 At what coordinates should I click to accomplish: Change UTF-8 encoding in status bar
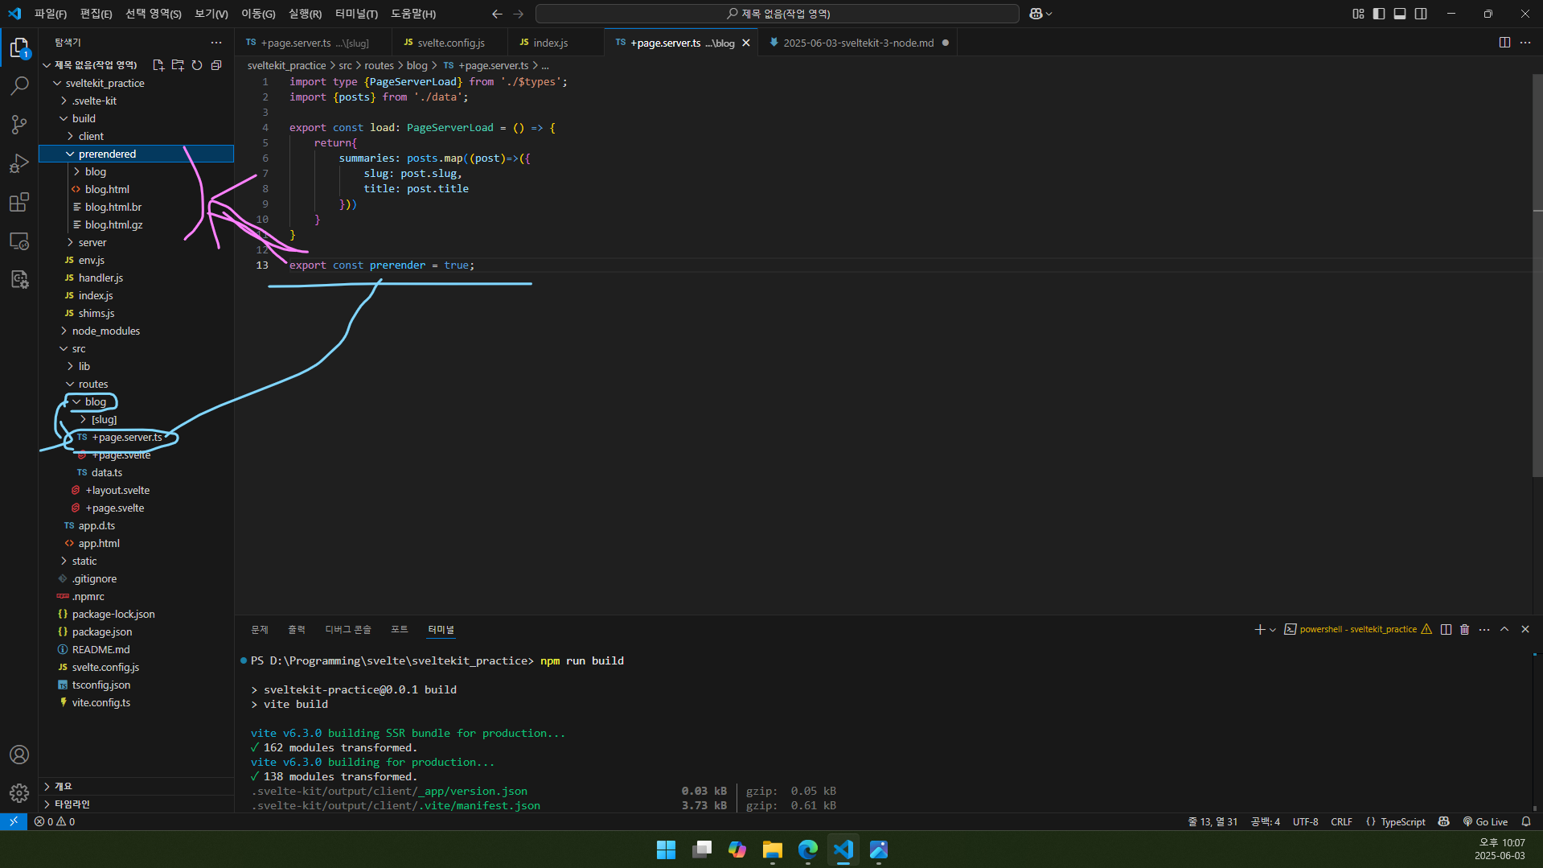(1305, 821)
